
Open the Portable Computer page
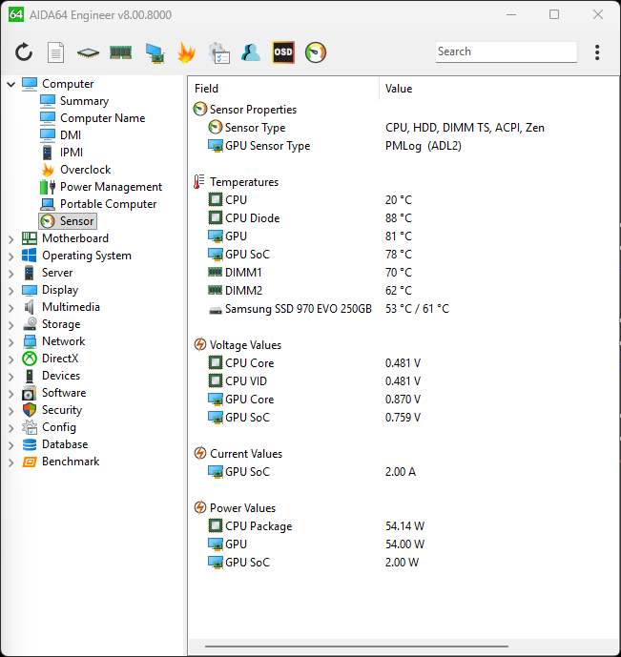click(108, 204)
